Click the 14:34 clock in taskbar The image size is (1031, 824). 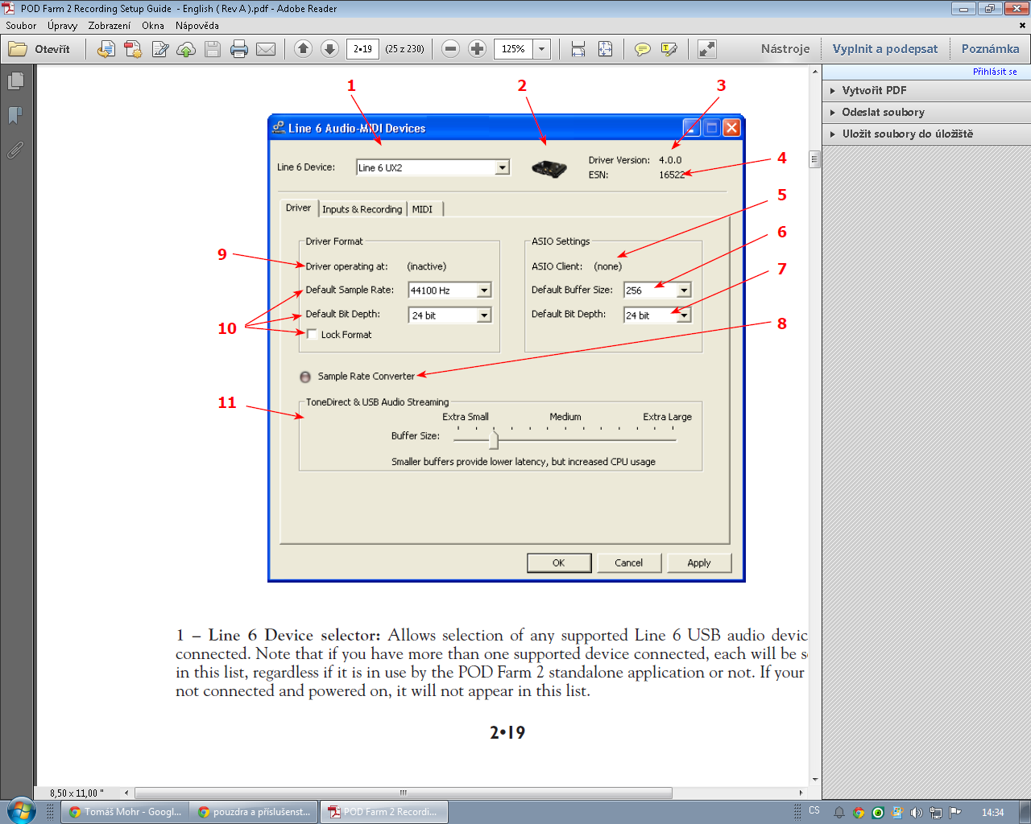click(x=993, y=813)
